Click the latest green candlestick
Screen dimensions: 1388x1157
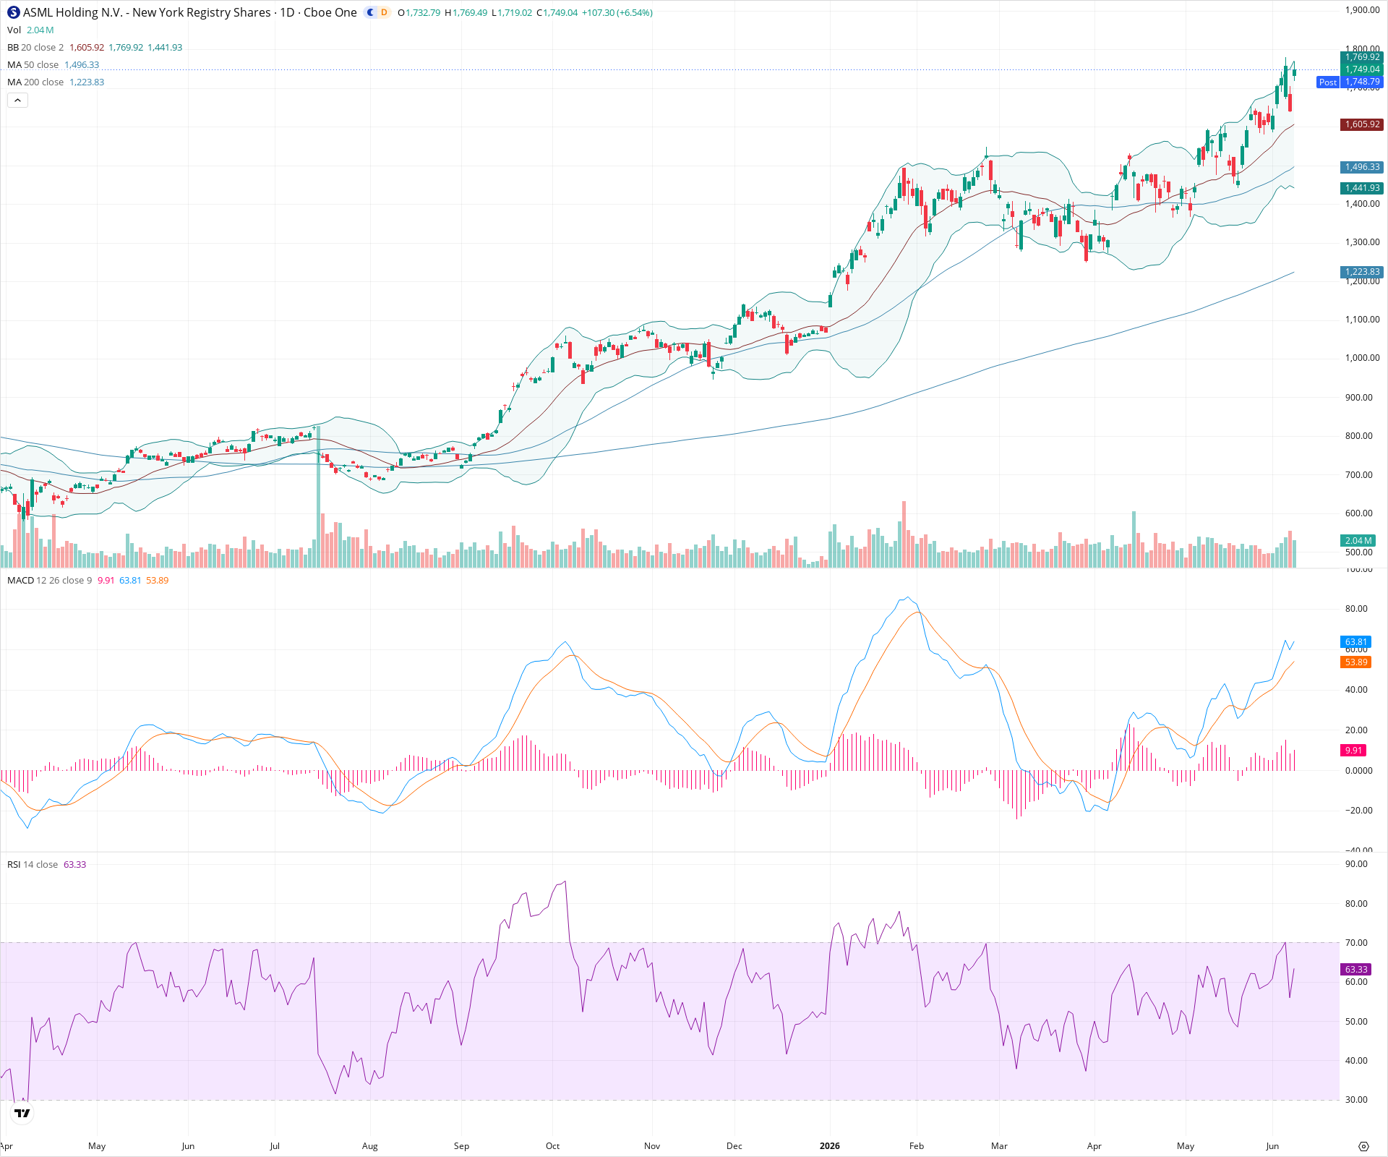[x=1294, y=72]
